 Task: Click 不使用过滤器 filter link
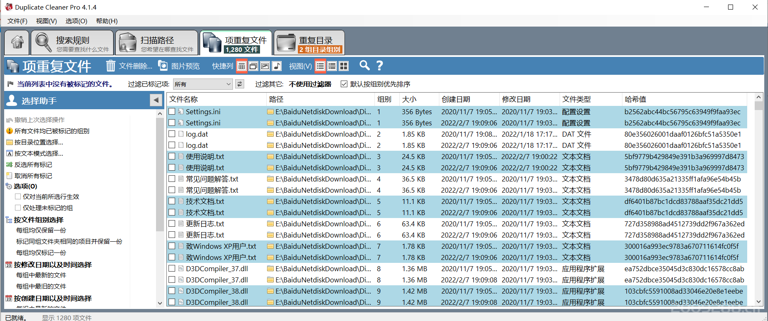[310, 84]
